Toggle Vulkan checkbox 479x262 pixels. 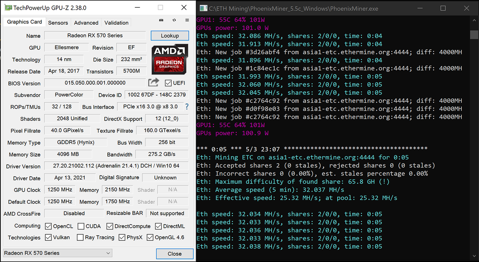(48, 237)
